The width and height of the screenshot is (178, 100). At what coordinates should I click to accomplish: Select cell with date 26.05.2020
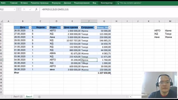[x=23, y=31]
